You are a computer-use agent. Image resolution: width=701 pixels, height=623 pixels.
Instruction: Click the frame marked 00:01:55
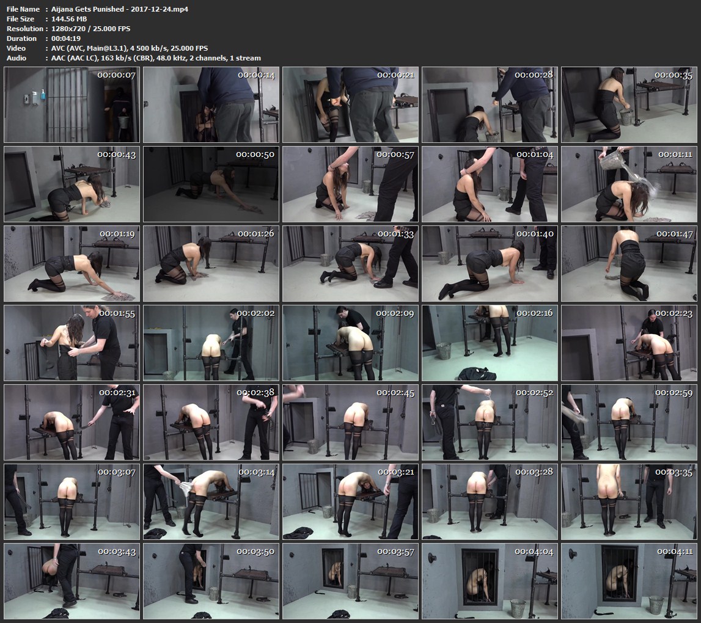click(x=72, y=343)
